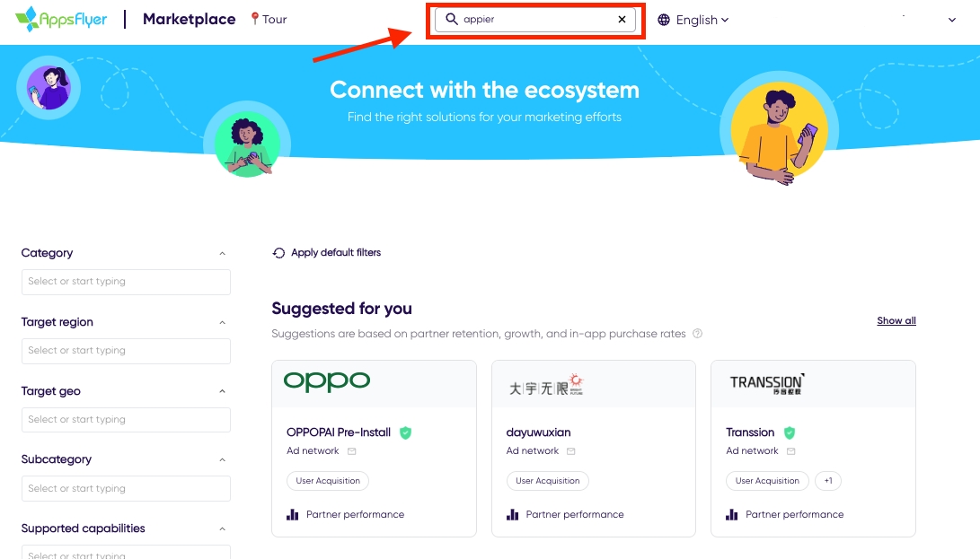980x559 pixels.
Task: Click the Show all link
Action: pyautogui.click(x=896, y=320)
